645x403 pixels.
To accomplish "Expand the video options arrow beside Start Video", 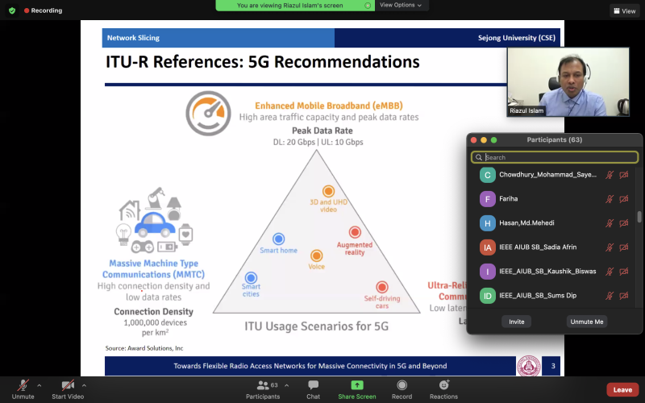I will click(84, 384).
